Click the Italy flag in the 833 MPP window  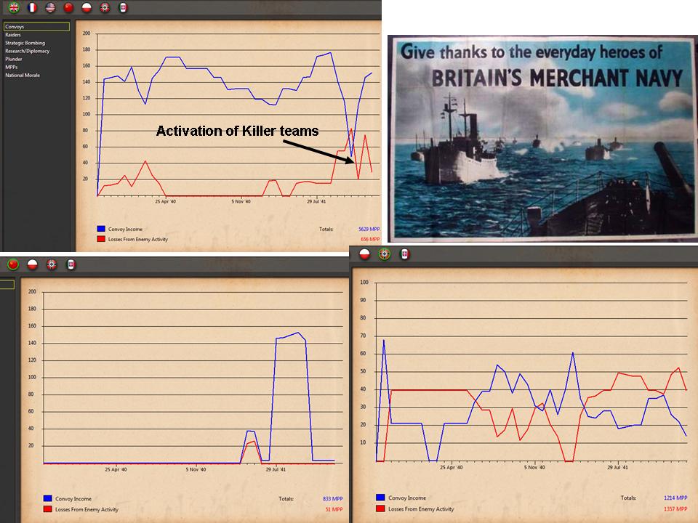click(x=71, y=264)
